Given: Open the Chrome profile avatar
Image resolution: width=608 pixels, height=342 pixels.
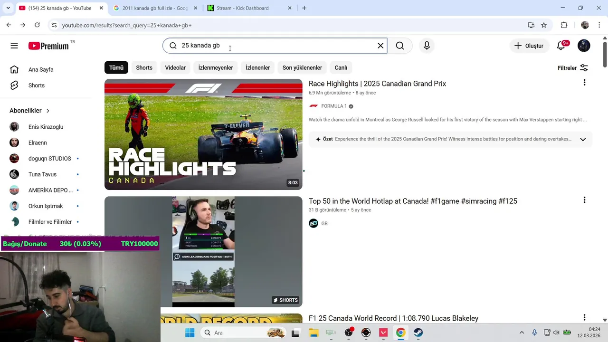Looking at the screenshot, I should 585,25.
